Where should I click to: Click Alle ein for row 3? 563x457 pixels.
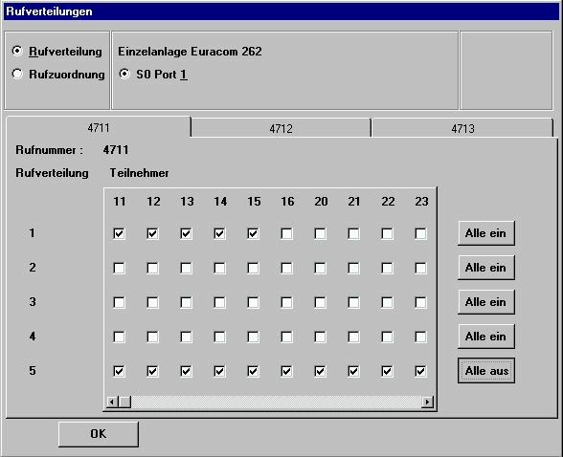[x=486, y=302]
